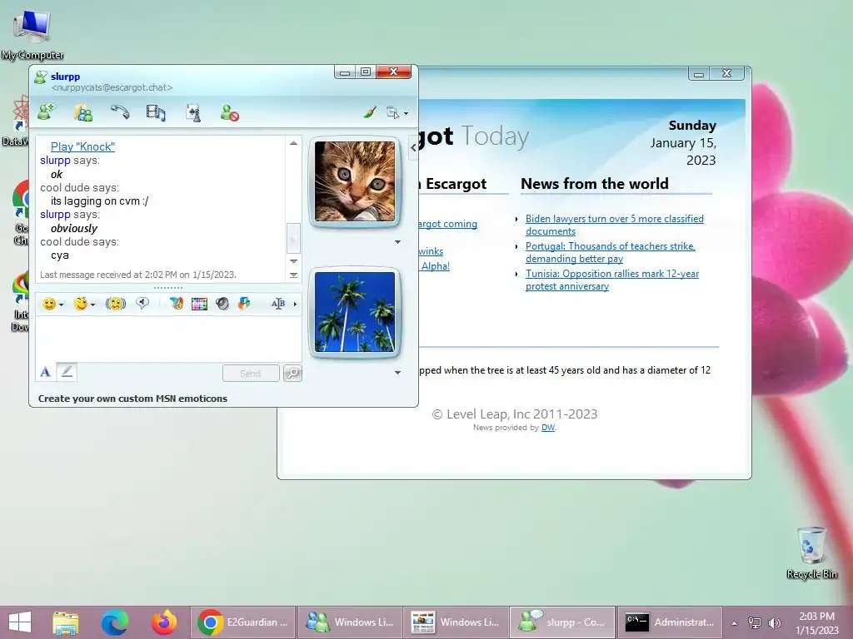
Task: Launch Firefox from the taskbar
Action: (164, 622)
